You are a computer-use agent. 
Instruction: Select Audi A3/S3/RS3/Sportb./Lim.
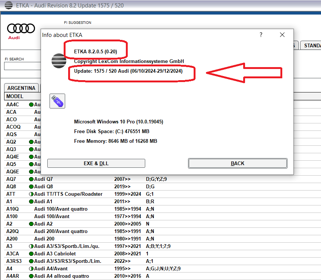67,261
